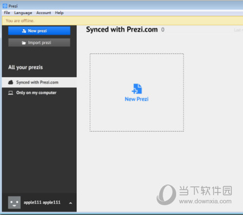Click the laptop icon in the sidebar

(x=11, y=93)
